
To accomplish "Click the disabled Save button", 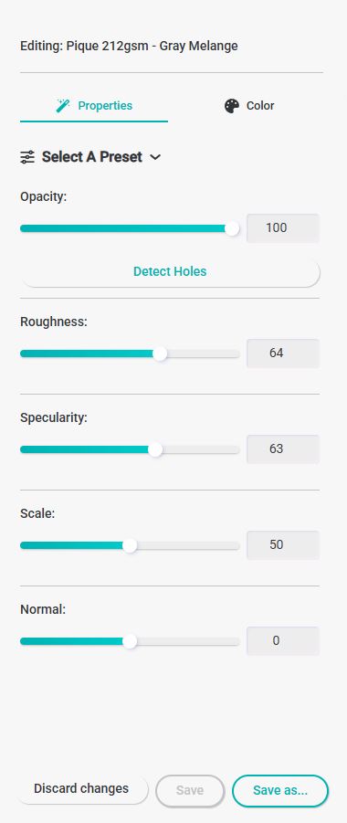I will click(x=190, y=790).
